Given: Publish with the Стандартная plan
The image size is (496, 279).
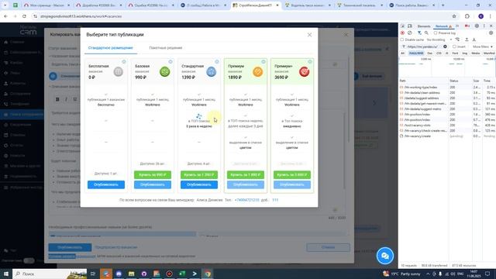Looking at the screenshot, I should pyautogui.click(x=199, y=184).
